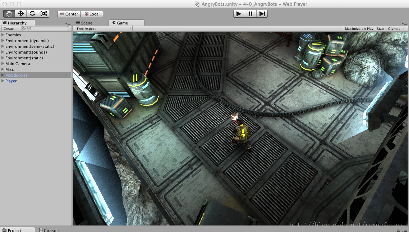409x232 pixels.
Task: Select the Rotate tool
Action: (32, 14)
